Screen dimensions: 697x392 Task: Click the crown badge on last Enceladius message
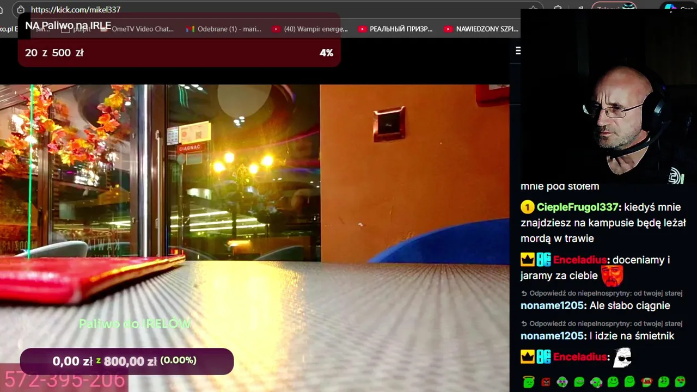click(527, 357)
